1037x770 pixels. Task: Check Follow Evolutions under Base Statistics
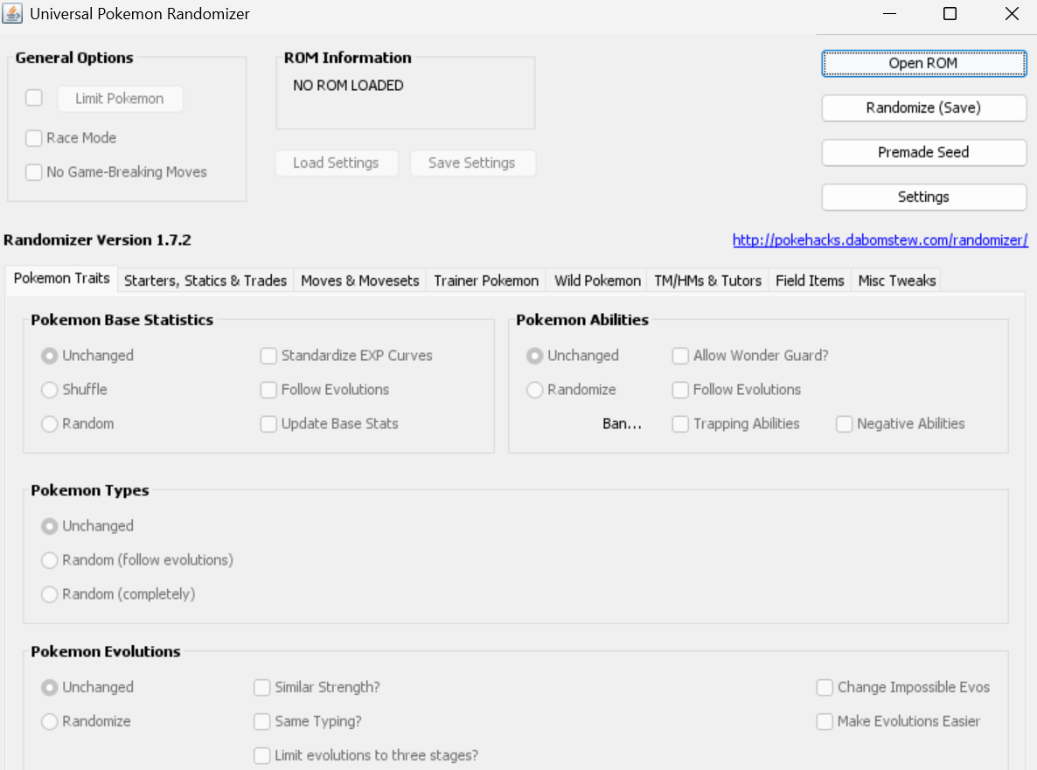coord(268,390)
